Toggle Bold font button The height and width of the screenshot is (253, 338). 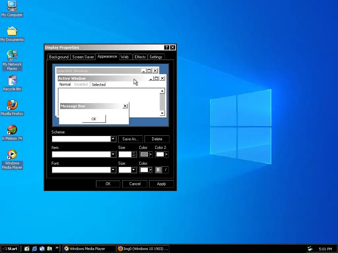[x=158, y=170]
